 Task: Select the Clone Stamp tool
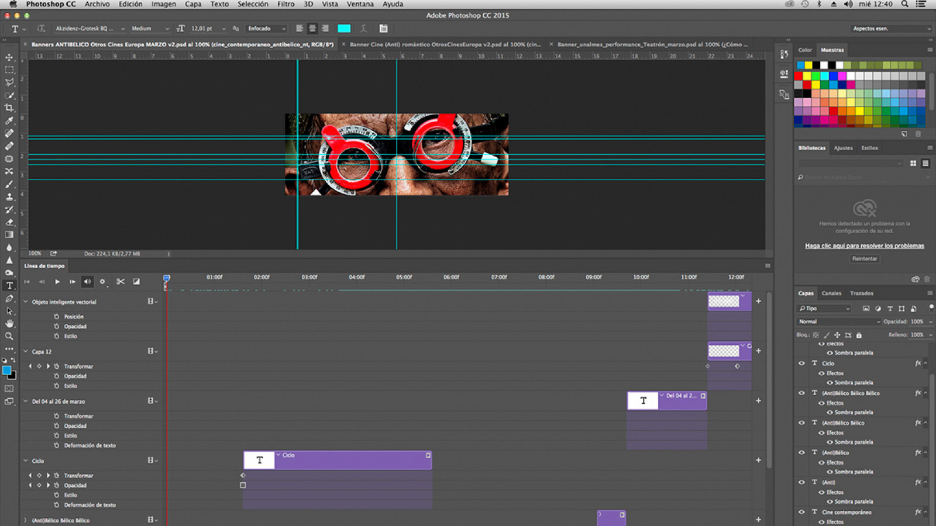pyautogui.click(x=9, y=197)
